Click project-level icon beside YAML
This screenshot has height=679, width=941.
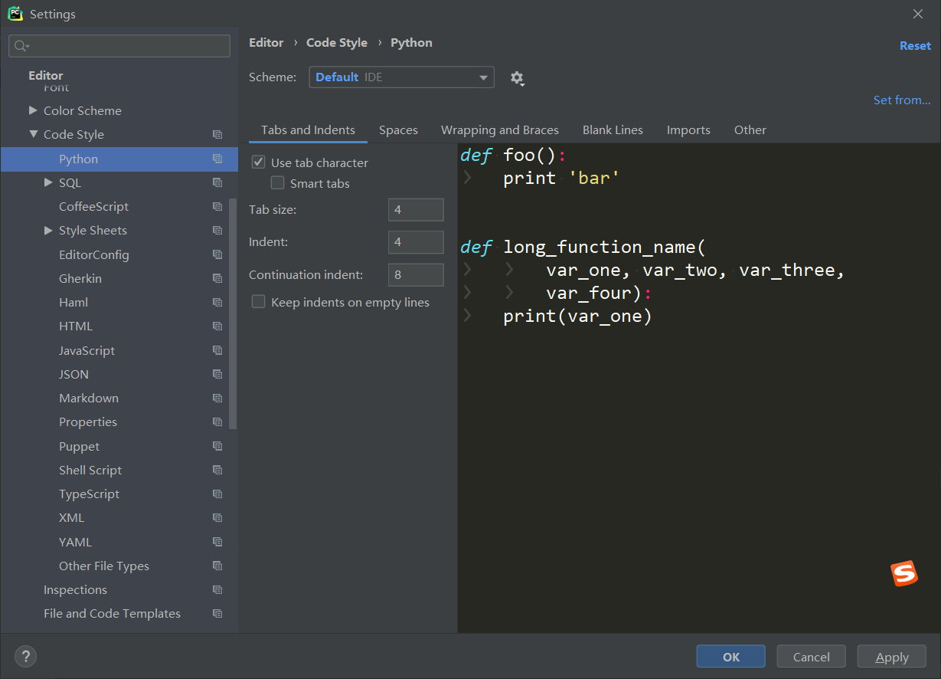(217, 543)
